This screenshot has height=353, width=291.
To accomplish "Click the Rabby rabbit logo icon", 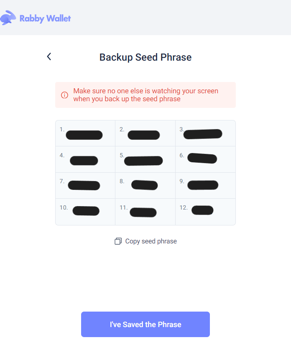I will coord(8,18).
